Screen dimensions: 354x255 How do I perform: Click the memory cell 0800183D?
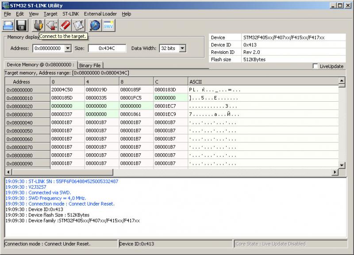[x=171, y=90]
